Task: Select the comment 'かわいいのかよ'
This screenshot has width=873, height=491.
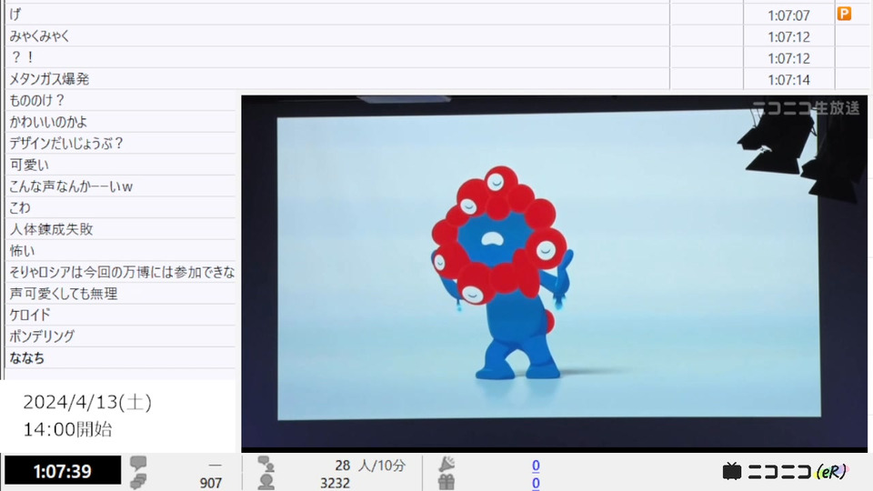Action: 48,122
